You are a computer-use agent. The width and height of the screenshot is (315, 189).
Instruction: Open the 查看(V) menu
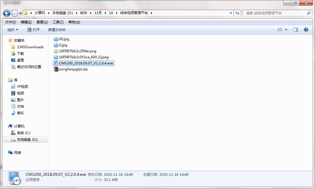tap(42, 22)
